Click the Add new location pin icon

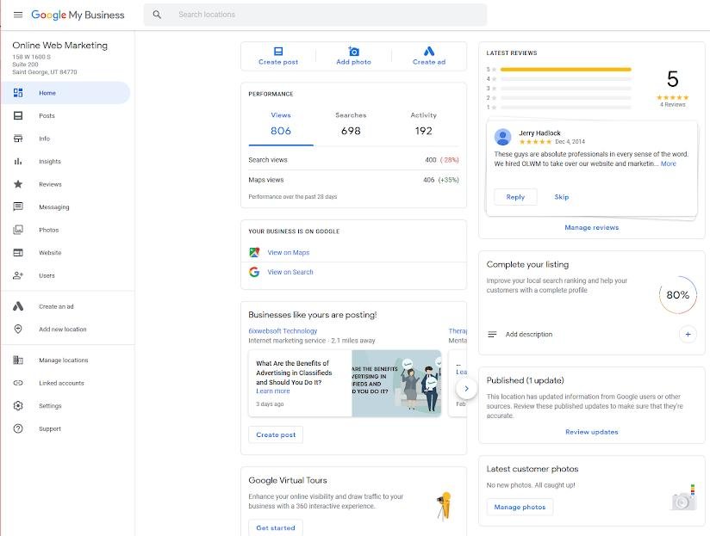click(x=18, y=329)
